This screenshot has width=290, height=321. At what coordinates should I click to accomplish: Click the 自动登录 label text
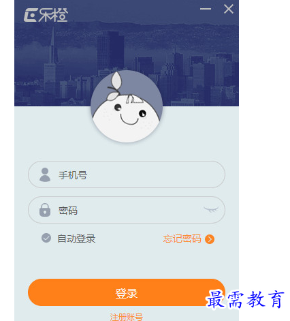[x=76, y=239]
